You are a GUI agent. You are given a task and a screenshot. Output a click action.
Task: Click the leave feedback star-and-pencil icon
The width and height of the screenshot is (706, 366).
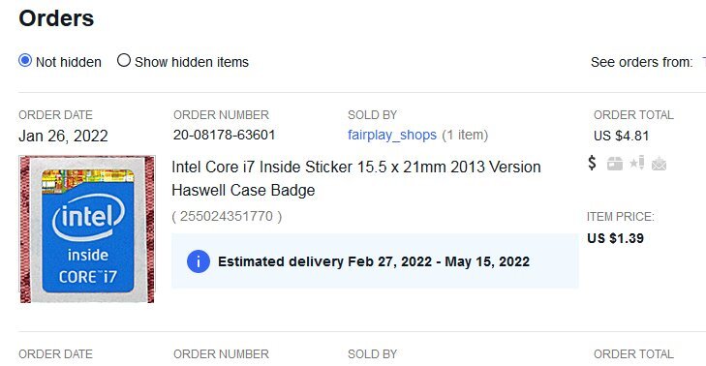[636, 163]
